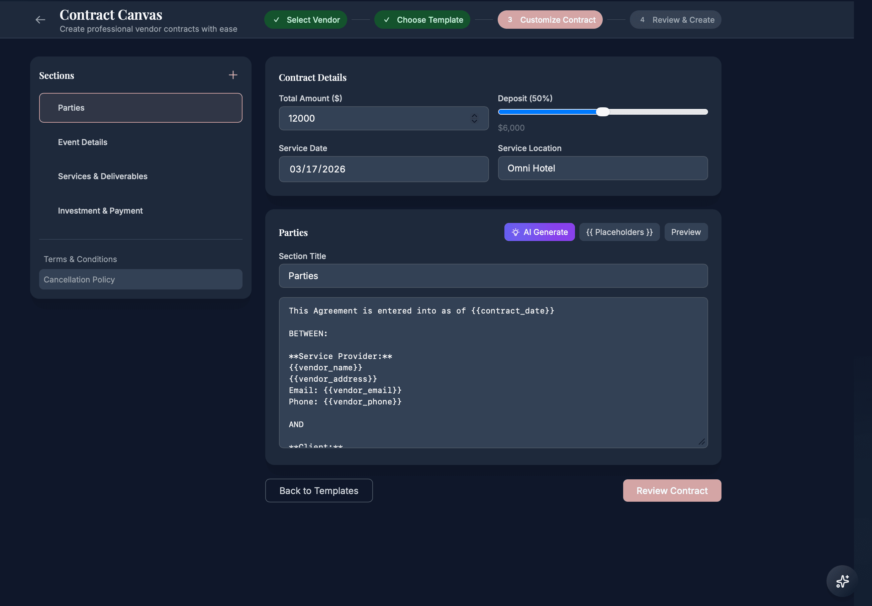The width and height of the screenshot is (872, 606).
Task: Click AI Generate for the Parties section
Action: click(539, 232)
